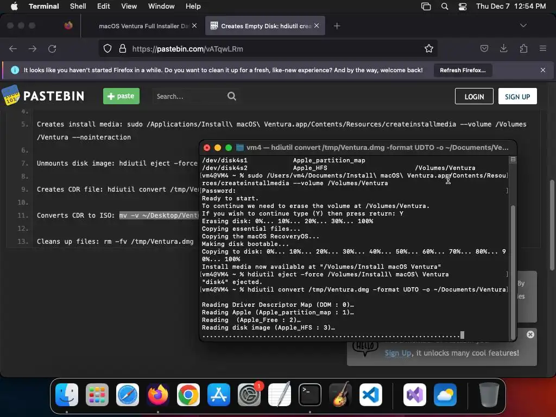Open Control Center in menu bar
This screenshot has height=417, width=556.
click(463, 7)
